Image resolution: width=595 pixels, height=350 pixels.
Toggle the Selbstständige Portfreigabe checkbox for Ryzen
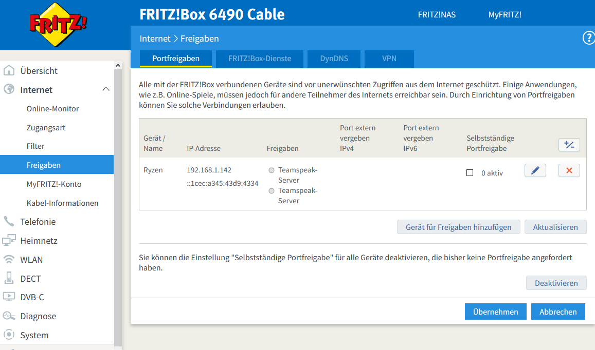[470, 173]
